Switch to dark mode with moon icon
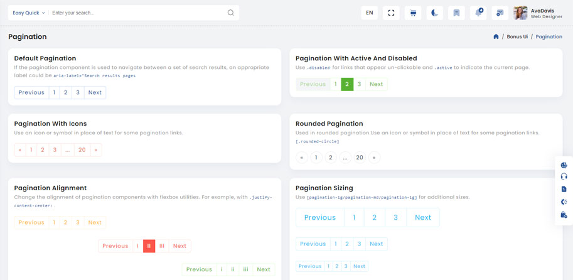 tap(434, 13)
